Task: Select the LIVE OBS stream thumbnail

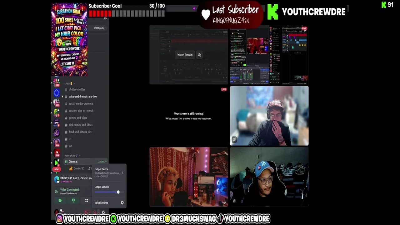Action: click(x=269, y=55)
